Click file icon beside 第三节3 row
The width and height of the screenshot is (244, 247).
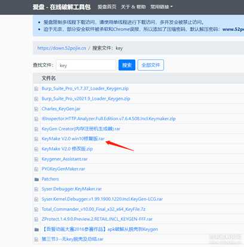click(x=36, y=239)
